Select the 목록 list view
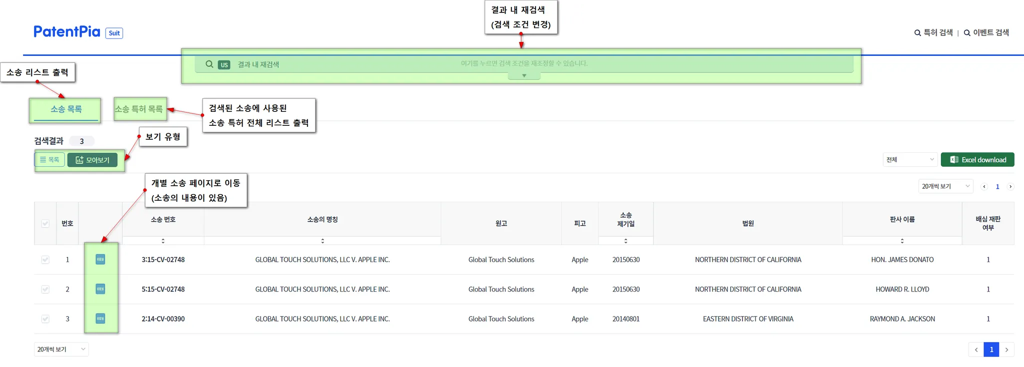The height and width of the screenshot is (367, 1024). [49, 160]
